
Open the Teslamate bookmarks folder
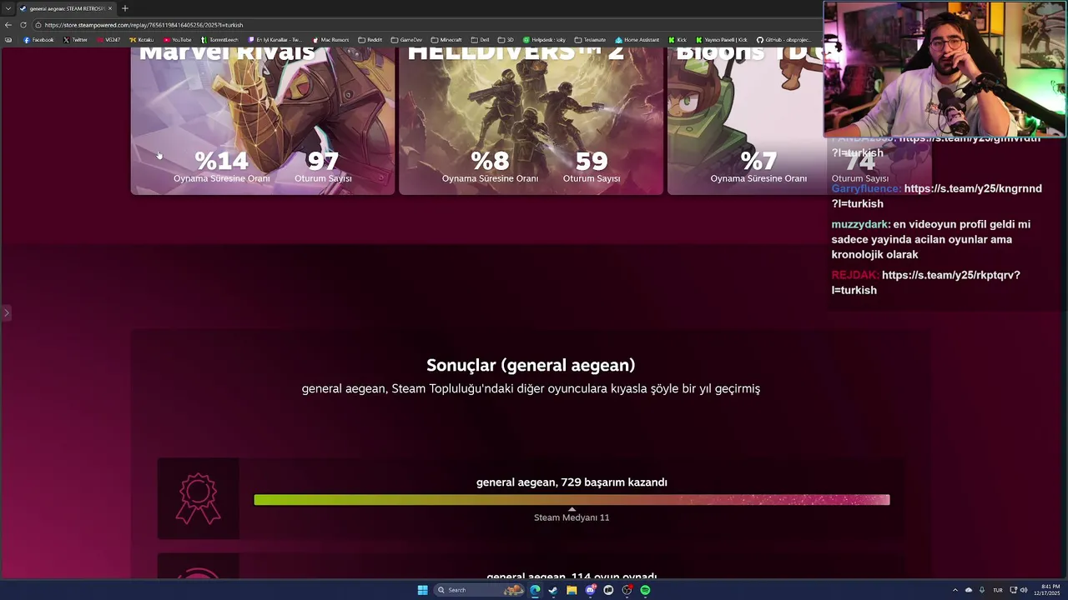point(590,40)
